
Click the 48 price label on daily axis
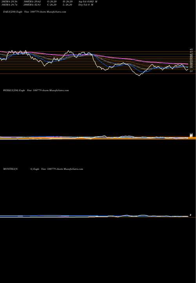click(x=191, y=49)
